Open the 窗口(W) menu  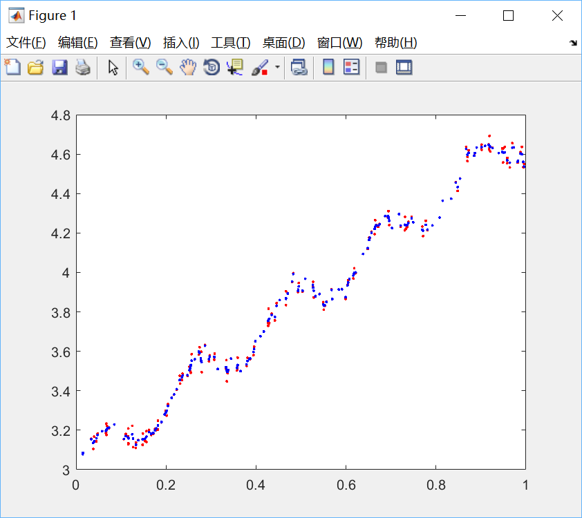(339, 43)
